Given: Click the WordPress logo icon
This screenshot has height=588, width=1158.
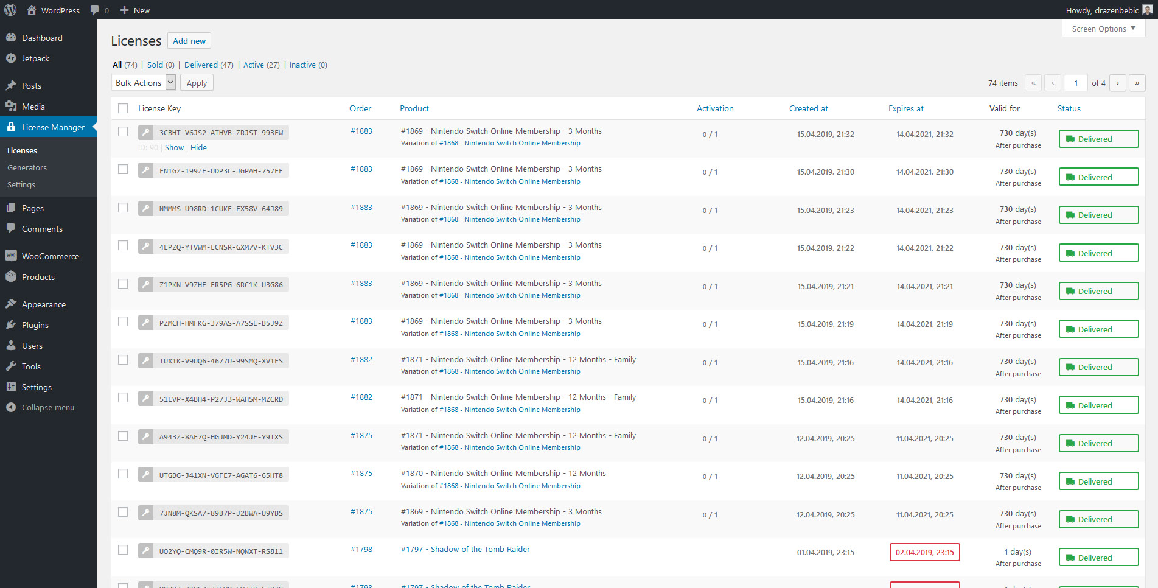Looking at the screenshot, I should [10, 10].
